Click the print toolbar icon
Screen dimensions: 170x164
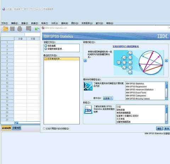[x=20, y=29]
